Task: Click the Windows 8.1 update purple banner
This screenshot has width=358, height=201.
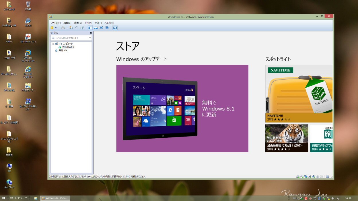Action: coord(182,109)
